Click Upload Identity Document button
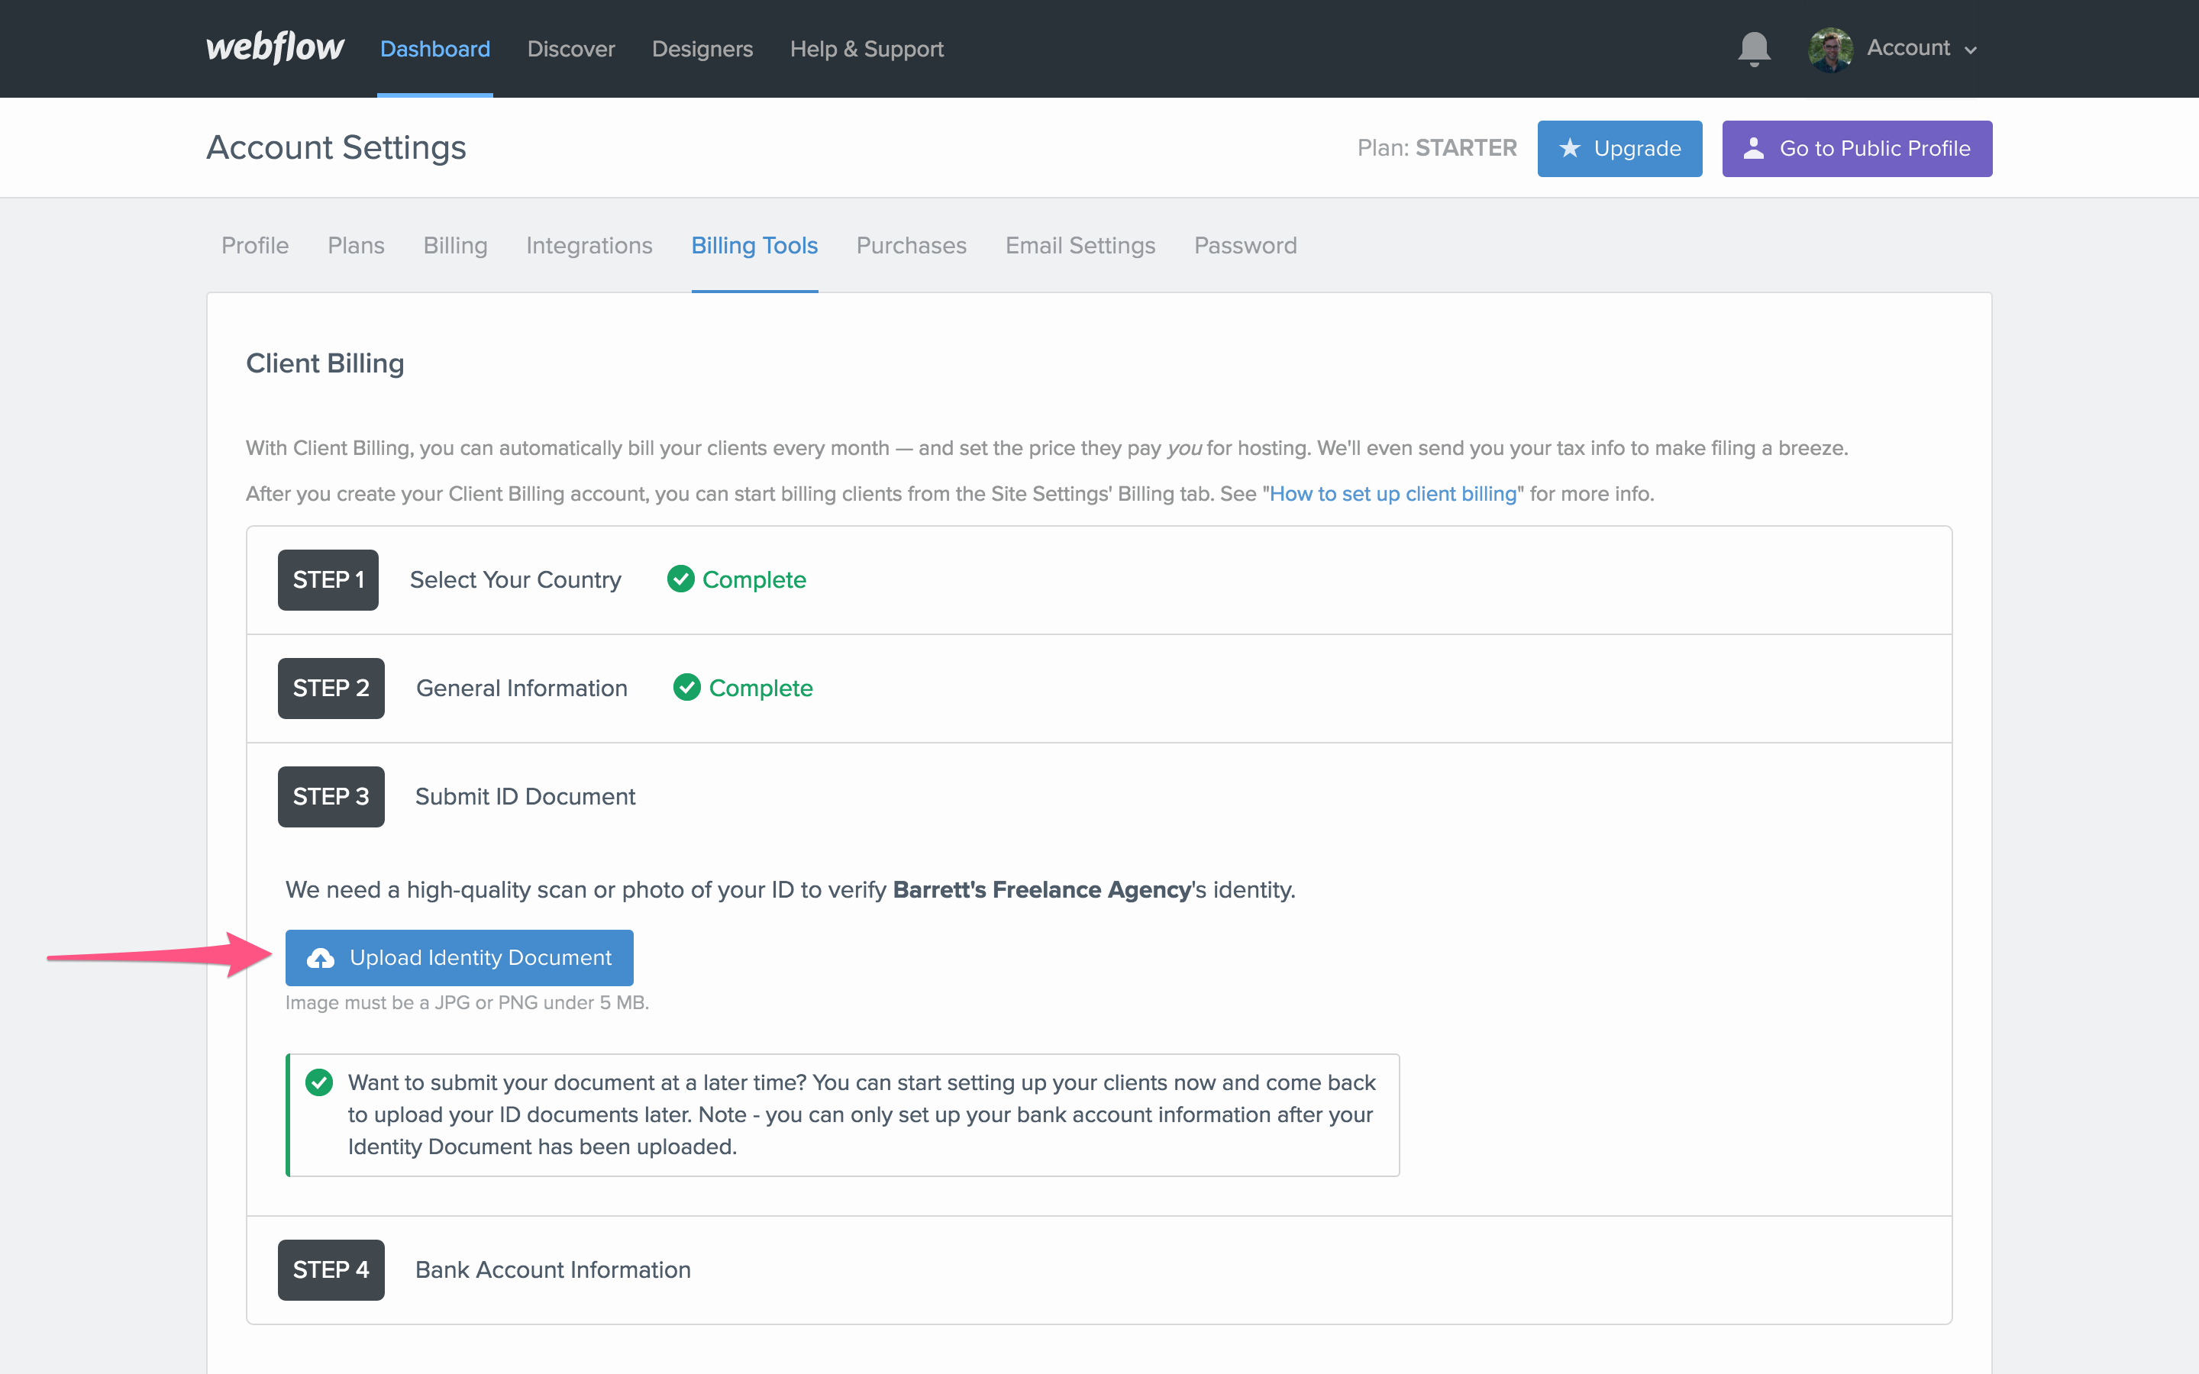The height and width of the screenshot is (1374, 2199). [x=459, y=958]
